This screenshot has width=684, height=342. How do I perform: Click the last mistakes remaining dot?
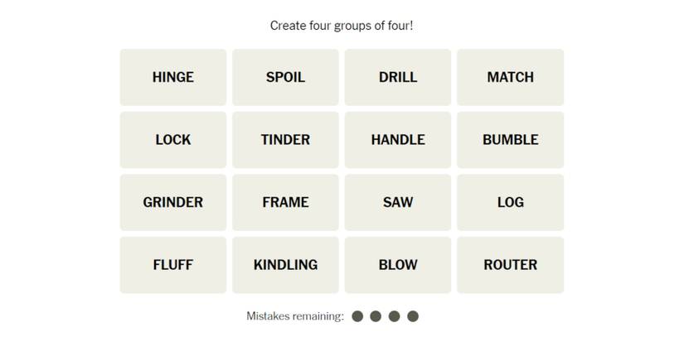coord(413,316)
